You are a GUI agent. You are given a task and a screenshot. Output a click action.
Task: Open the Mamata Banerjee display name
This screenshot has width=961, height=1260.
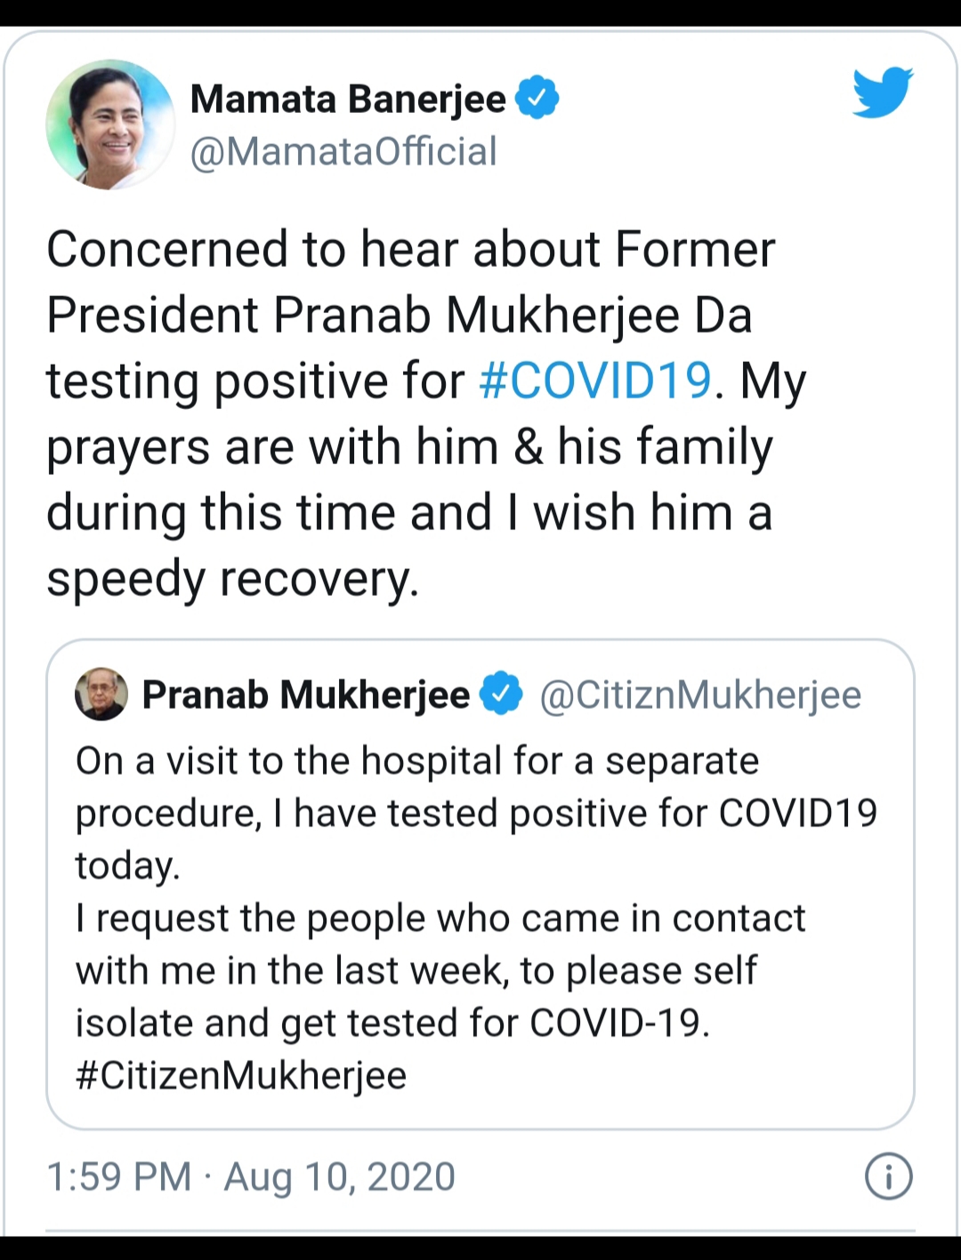[x=348, y=99]
